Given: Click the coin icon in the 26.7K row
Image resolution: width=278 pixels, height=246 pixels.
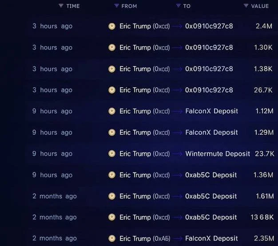Looking at the screenshot, I should click(x=112, y=90).
